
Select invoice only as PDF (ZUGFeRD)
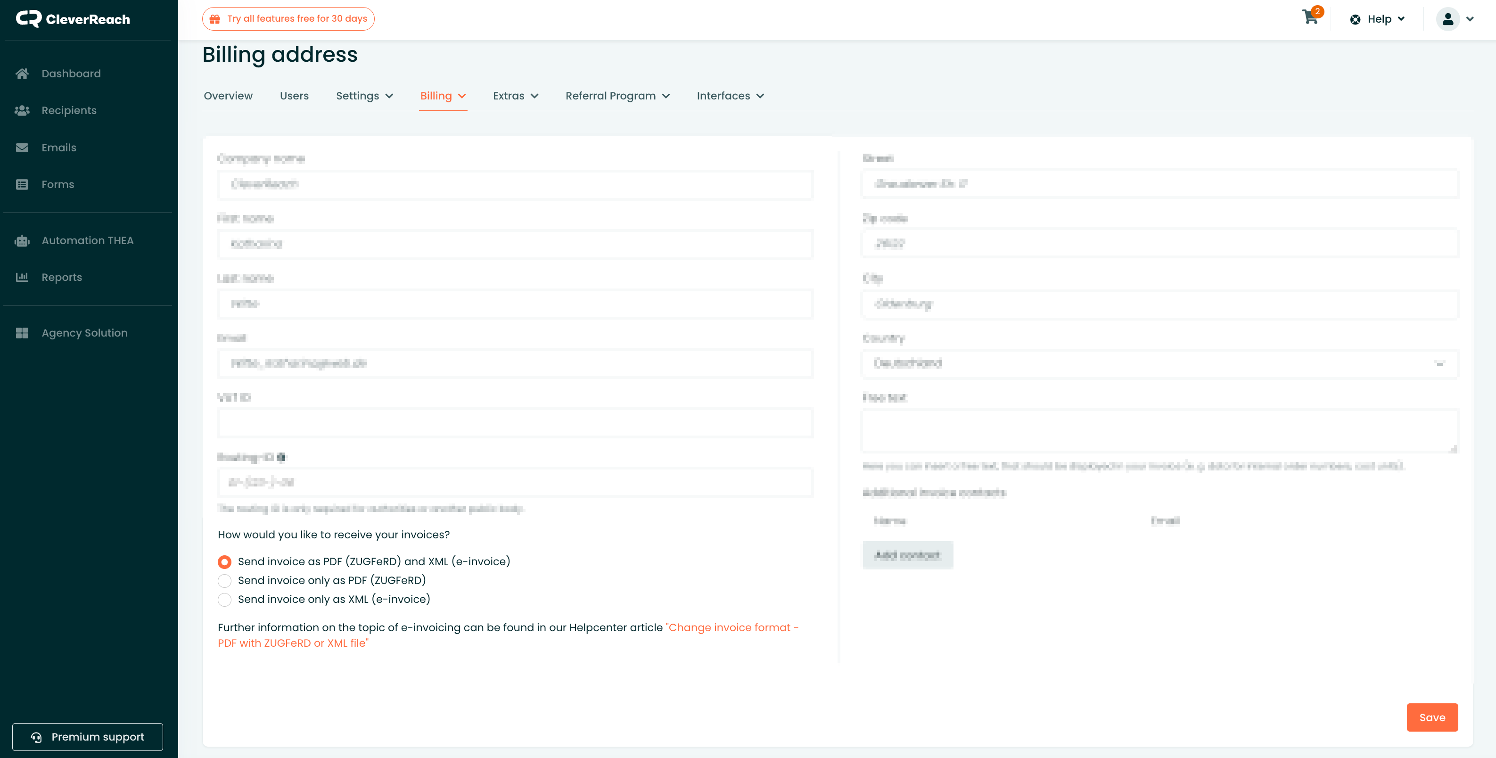[x=224, y=581]
